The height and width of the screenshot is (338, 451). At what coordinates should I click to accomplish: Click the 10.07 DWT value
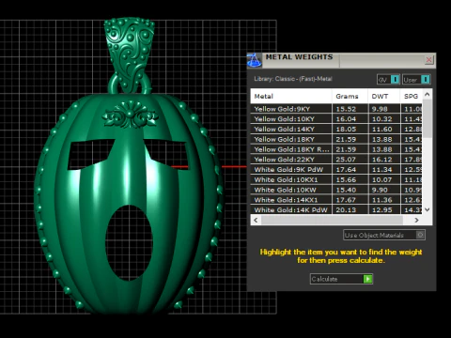coord(381,179)
